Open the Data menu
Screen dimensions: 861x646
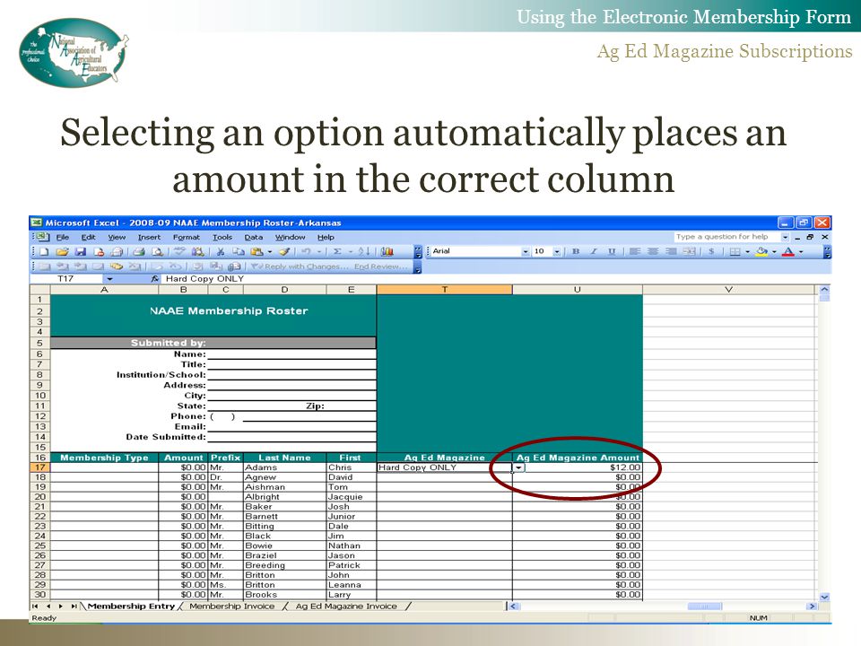(x=254, y=237)
